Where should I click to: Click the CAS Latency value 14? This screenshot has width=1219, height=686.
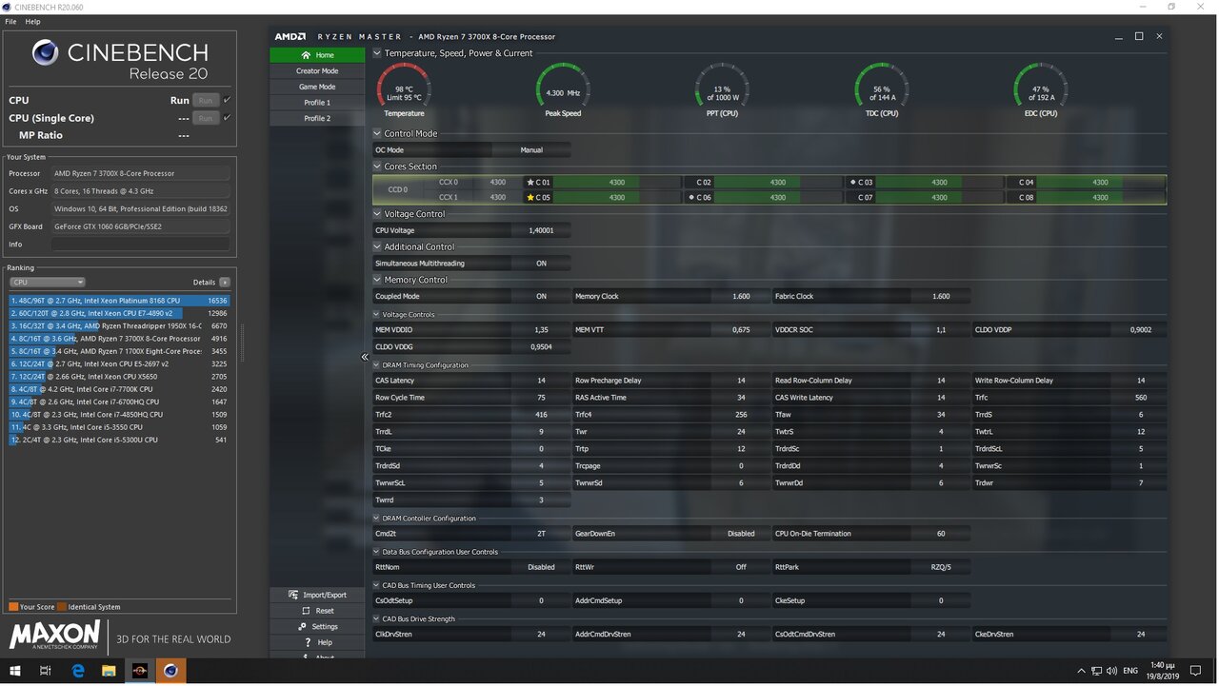point(541,381)
